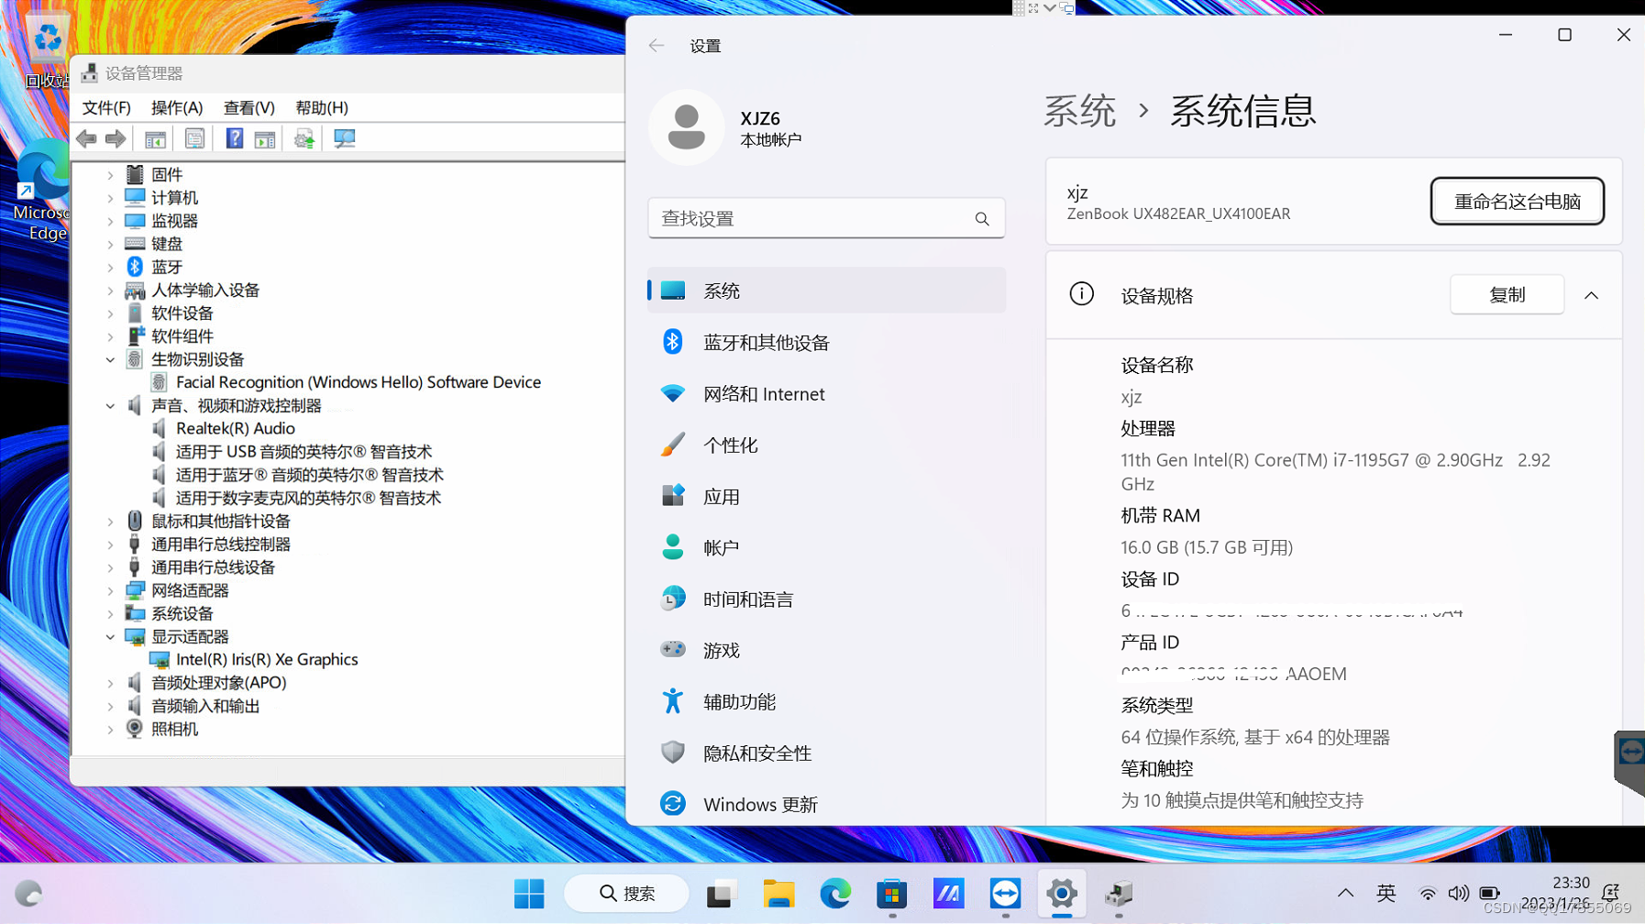Open 游戏 settings page
The image size is (1645, 924).
[x=826, y=650]
